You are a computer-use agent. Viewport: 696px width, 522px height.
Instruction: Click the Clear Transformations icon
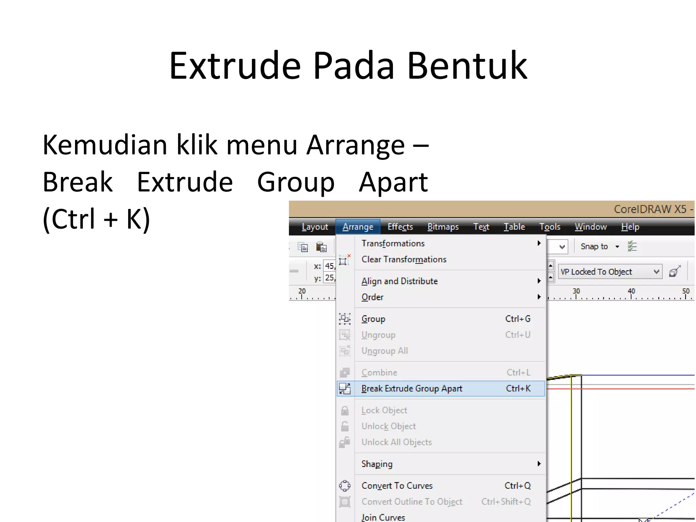tap(345, 260)
